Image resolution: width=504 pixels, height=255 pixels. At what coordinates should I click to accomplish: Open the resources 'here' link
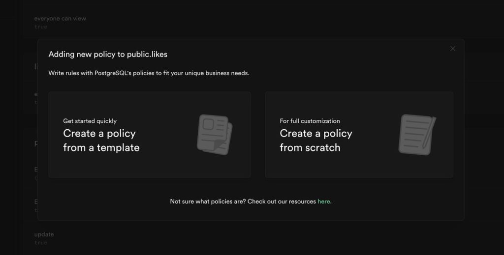coord(324,201)
